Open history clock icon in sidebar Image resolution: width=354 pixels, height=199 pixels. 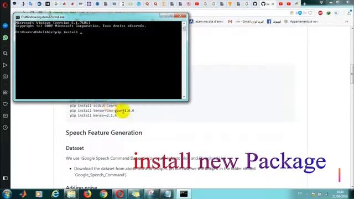tap(5, 128)
